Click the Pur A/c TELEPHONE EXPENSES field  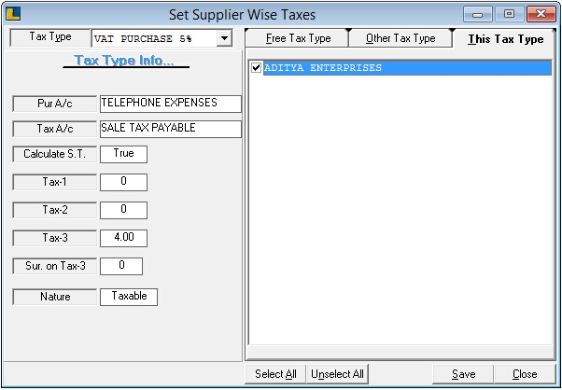(169, 104)
